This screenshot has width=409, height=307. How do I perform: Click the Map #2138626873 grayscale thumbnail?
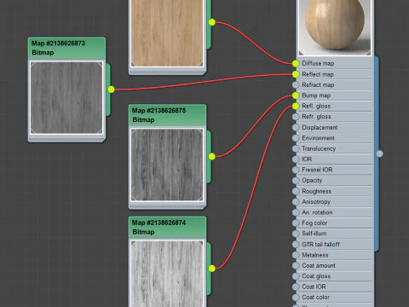click(66, 98)
